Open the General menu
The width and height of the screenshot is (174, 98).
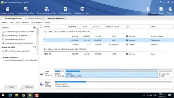point(4,22)
